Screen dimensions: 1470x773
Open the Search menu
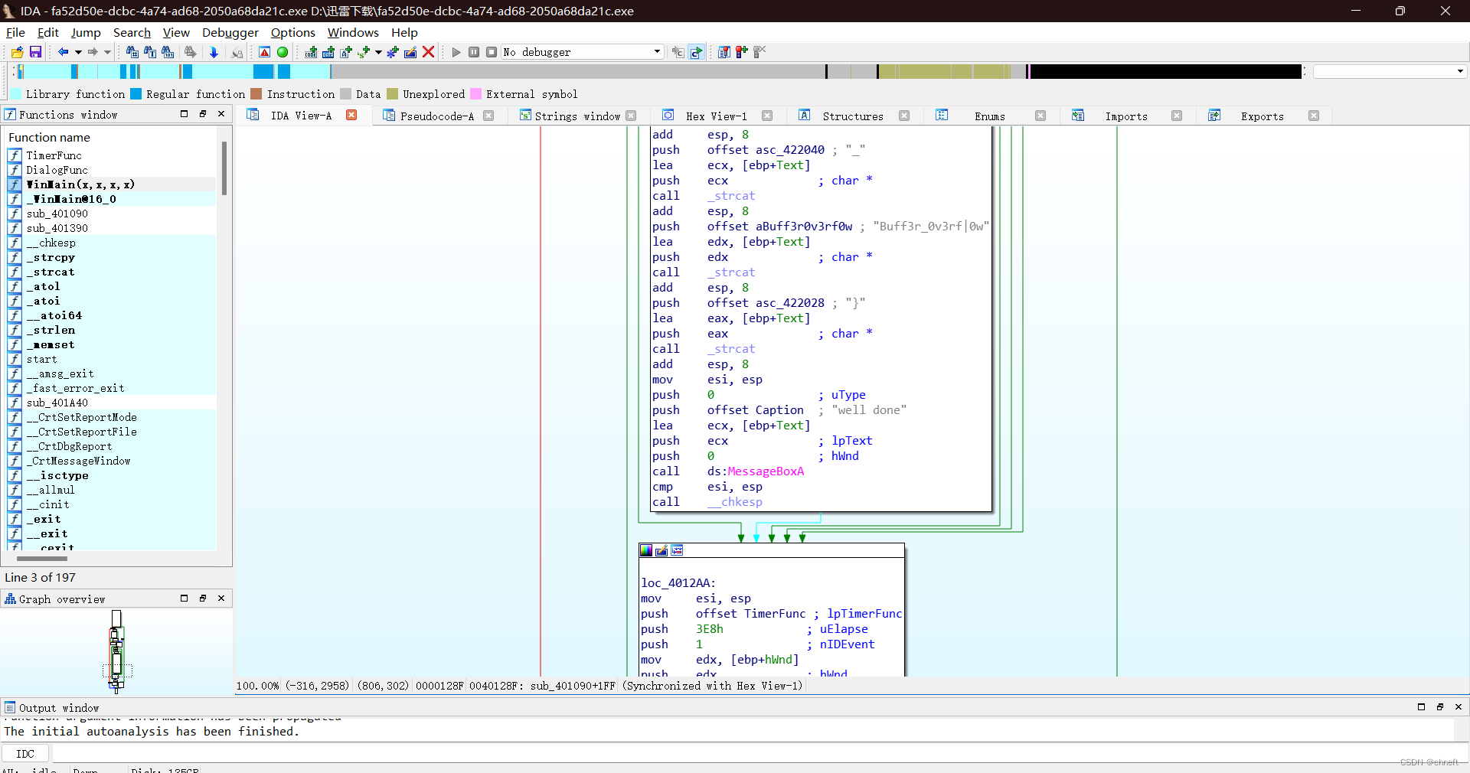pyautogui.click(x=132, y=32)
